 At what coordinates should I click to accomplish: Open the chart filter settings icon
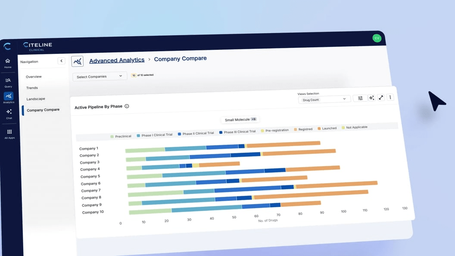click(360, 98)
